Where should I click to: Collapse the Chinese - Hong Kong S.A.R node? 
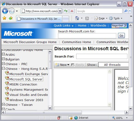(x=3, y=68)
